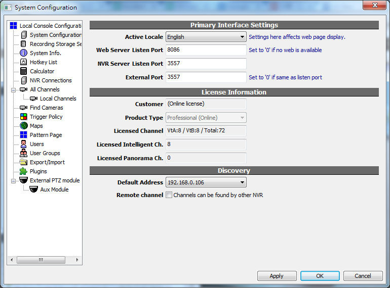The image size is (390, 288).
Task: Enable Channels can be found by other NVR
Action: tap(169, 195)
